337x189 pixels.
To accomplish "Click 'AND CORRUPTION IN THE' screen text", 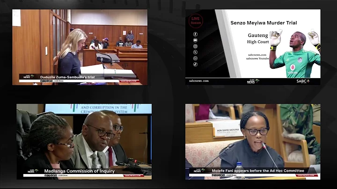I will point(104,107).
